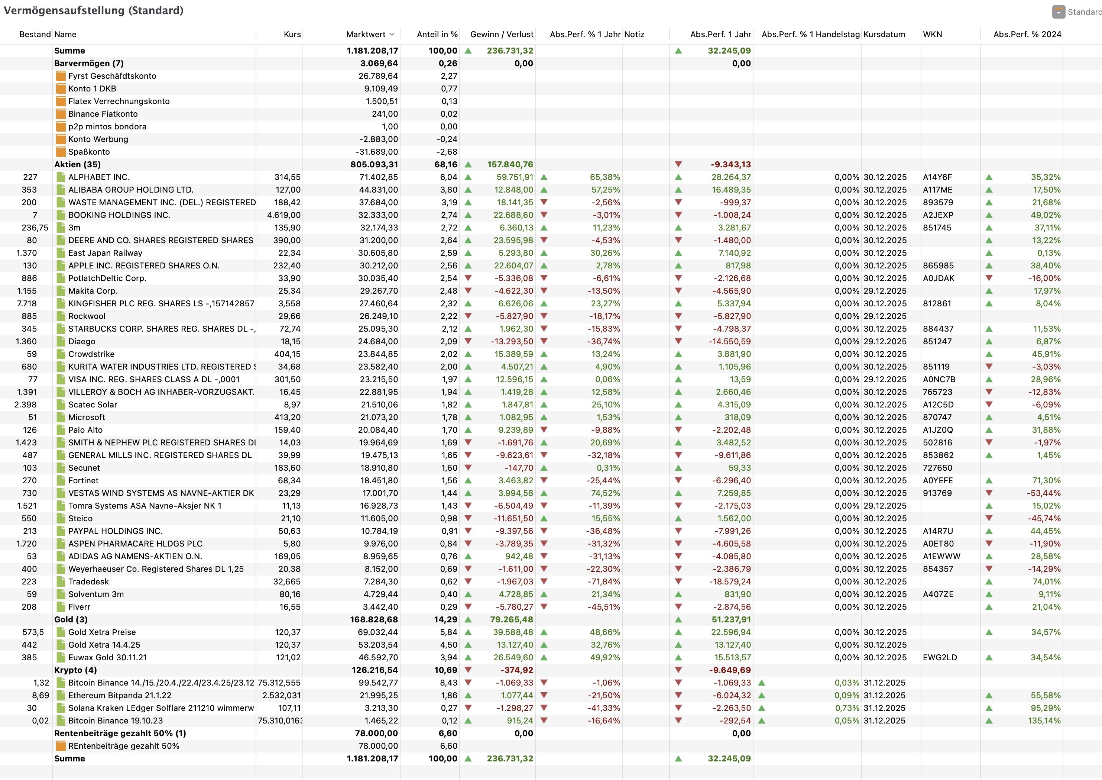Click the green gain arrow in Summe row
This screenshot has height=780, width=1102.
(x=468, y=51)
